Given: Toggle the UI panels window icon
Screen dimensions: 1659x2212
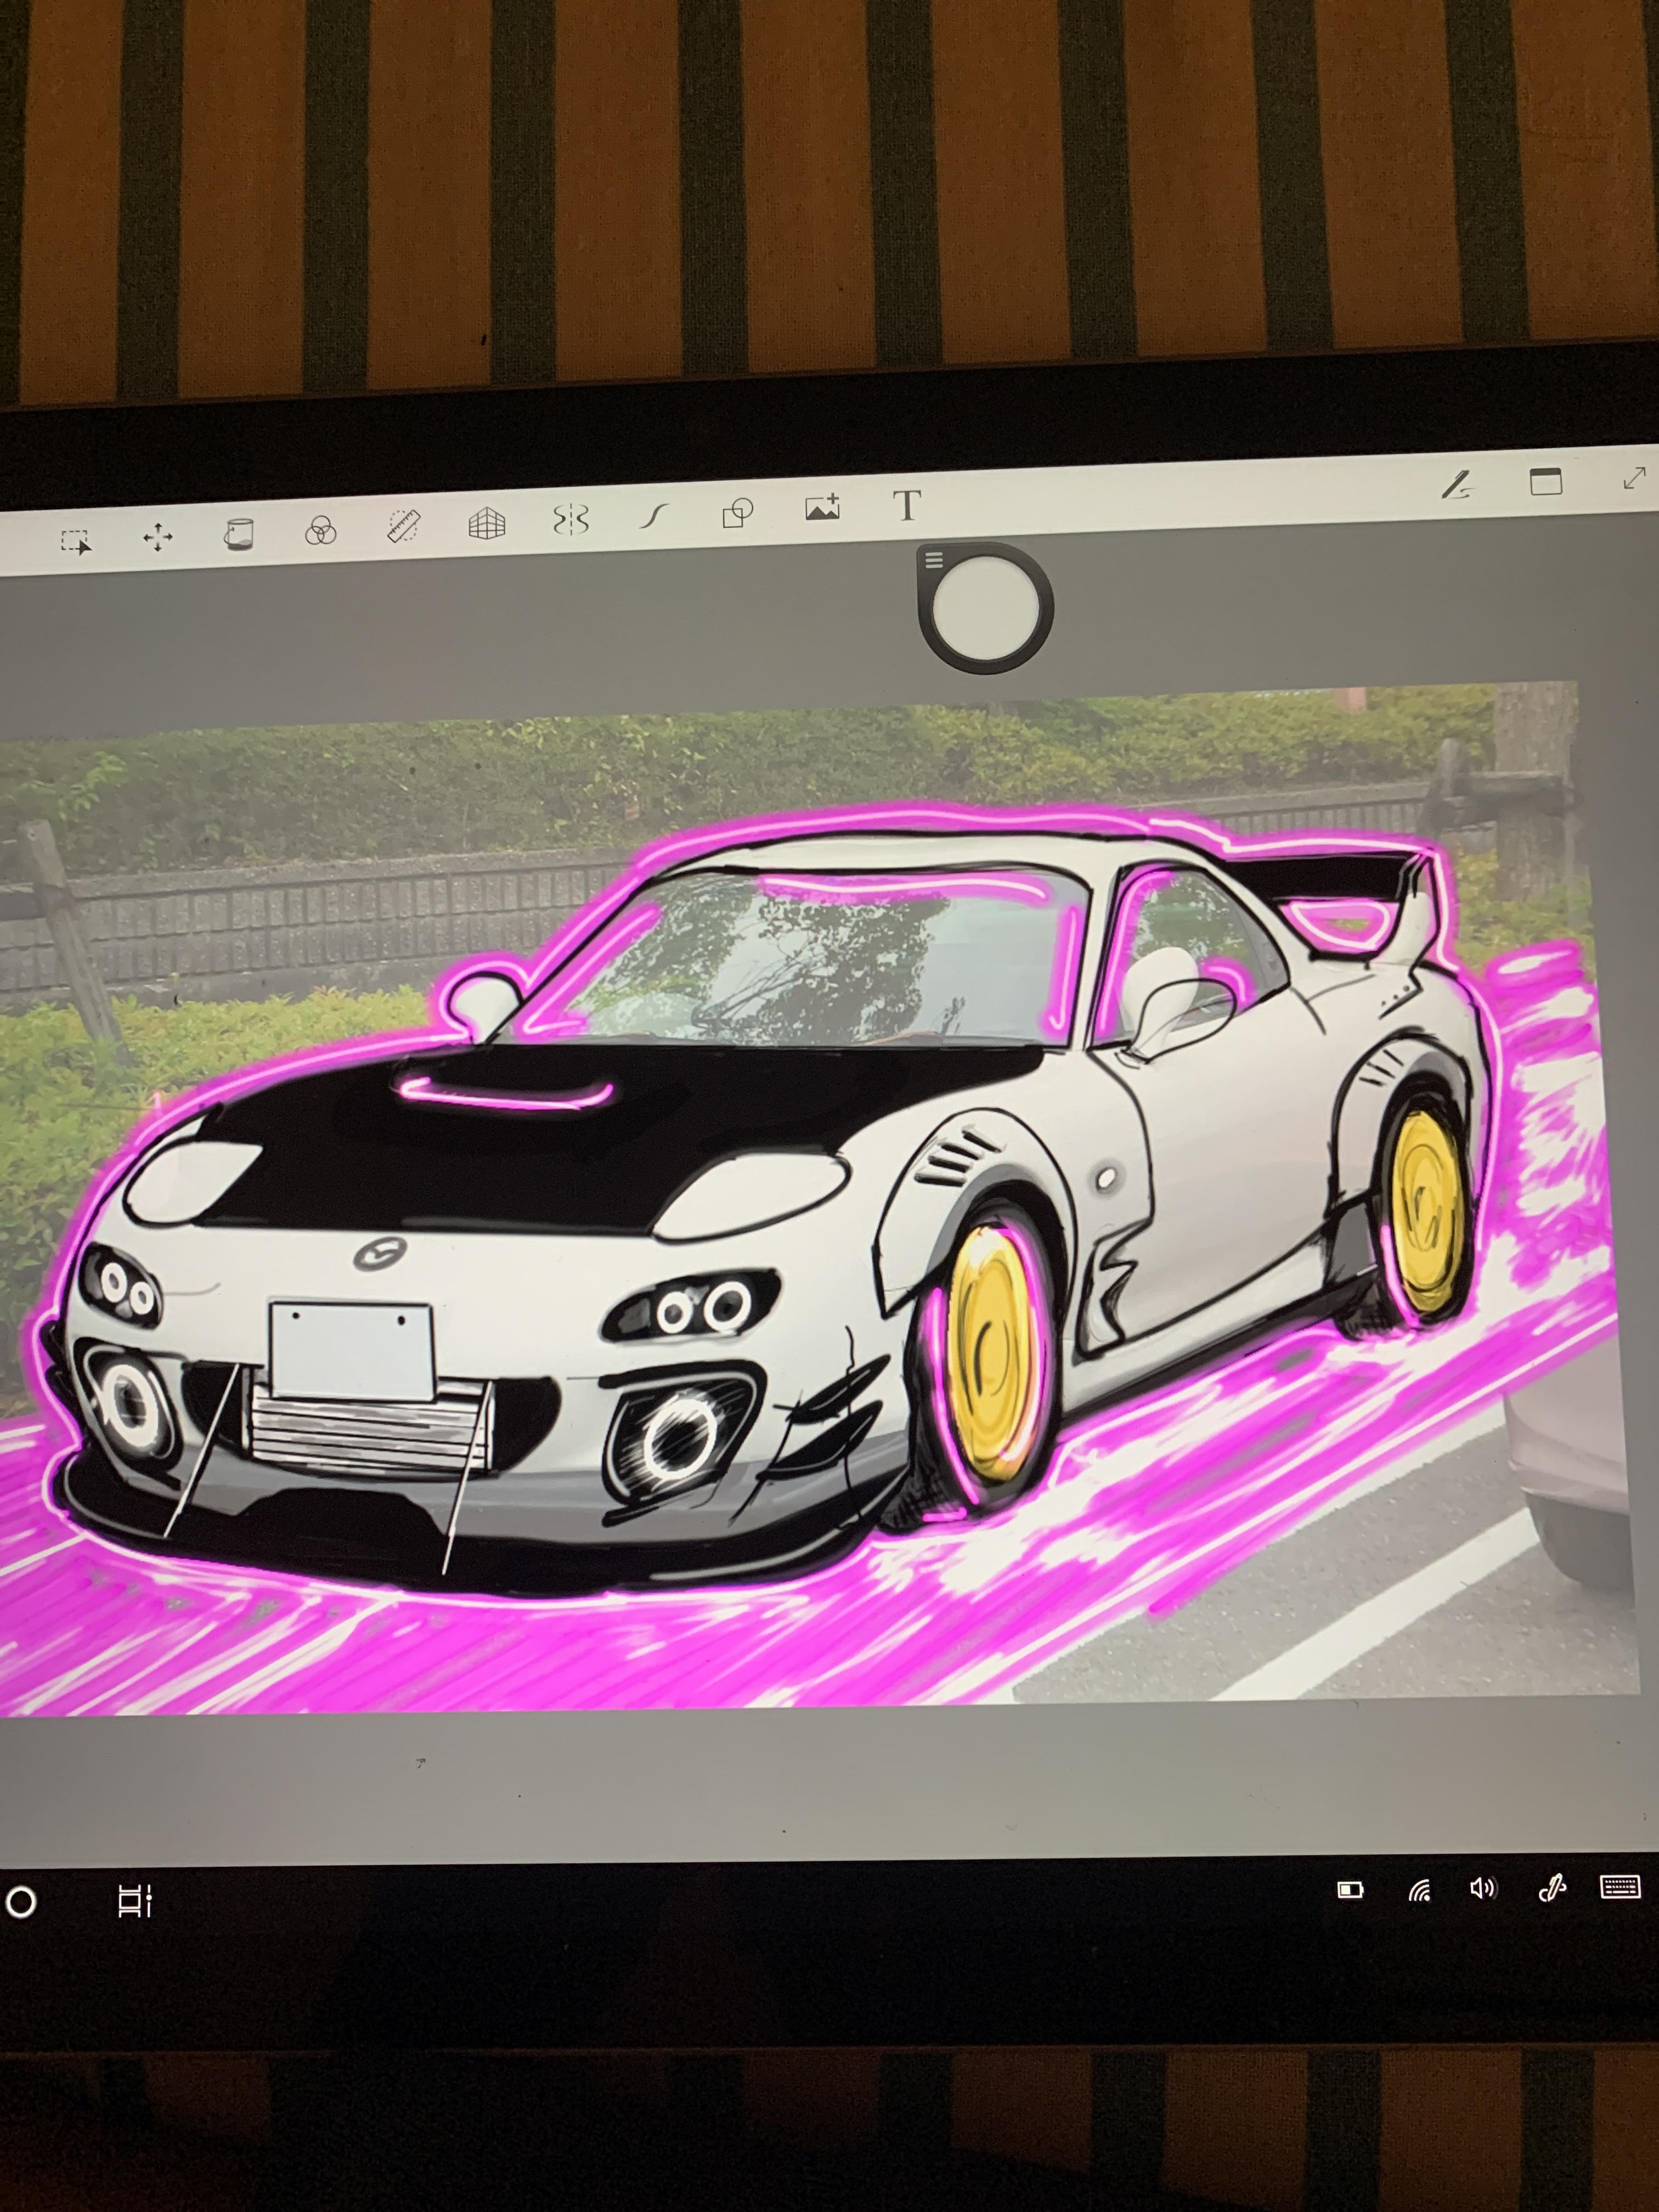Looking at the screenshot, I should click(x=1546, y=482).
